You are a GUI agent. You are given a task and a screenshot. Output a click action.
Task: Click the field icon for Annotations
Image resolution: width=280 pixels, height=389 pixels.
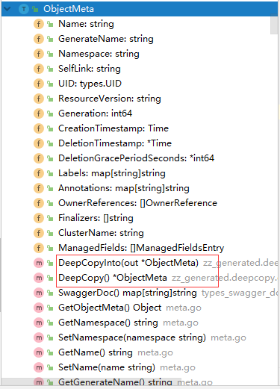pos(39,188)
